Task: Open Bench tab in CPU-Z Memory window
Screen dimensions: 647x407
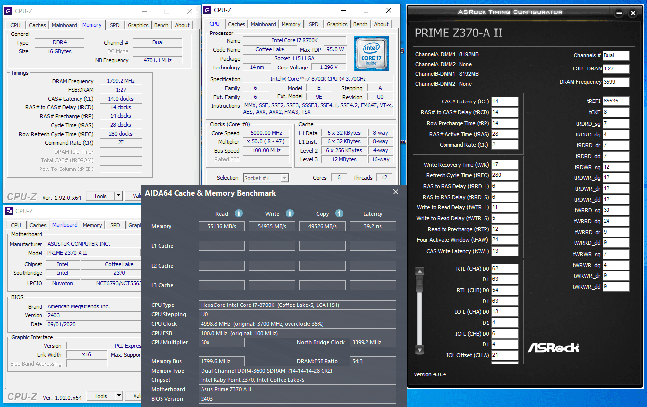Action: point(162,25)
